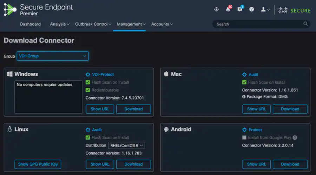Click Show GPG Public Key button
316x175 pixels.
tap(38, 164)
